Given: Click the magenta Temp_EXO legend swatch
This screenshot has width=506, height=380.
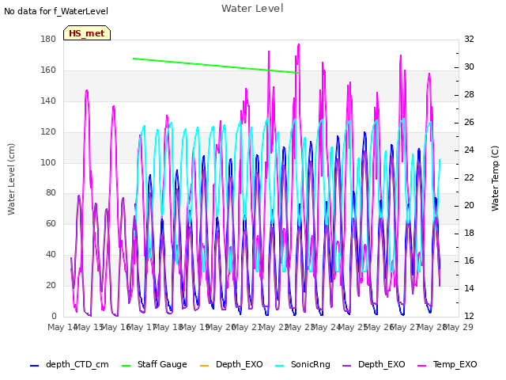Looking at the screenshot, I should [421, 366].
